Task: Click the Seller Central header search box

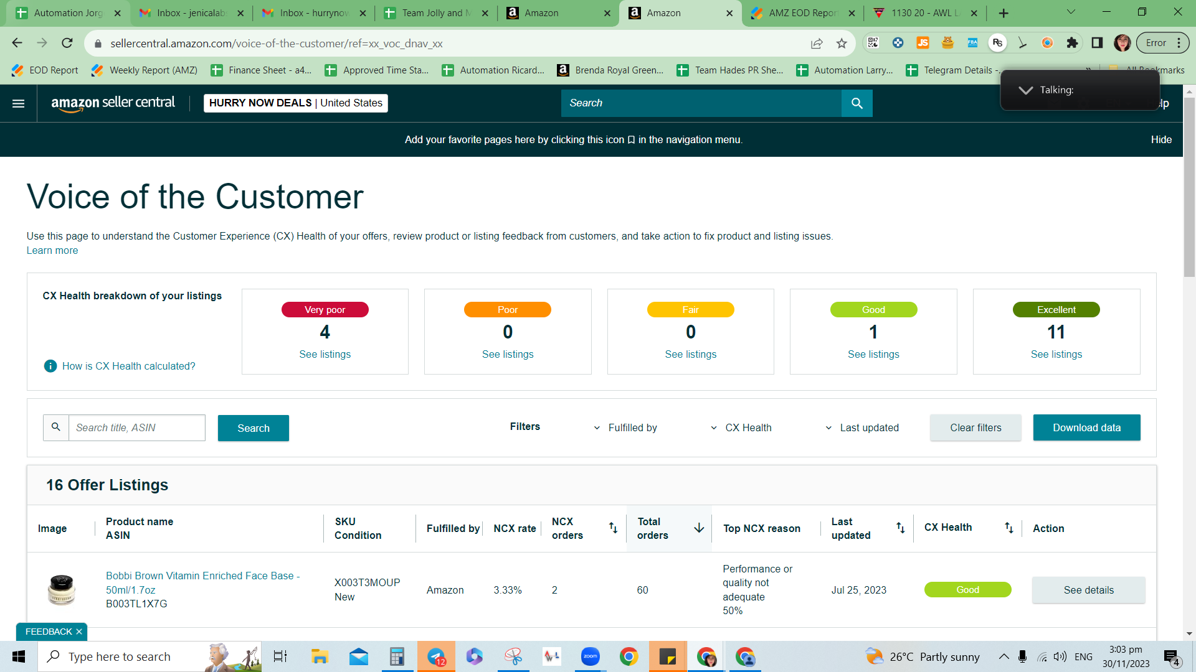Action: pyautogui.click(x=701, y=103)
